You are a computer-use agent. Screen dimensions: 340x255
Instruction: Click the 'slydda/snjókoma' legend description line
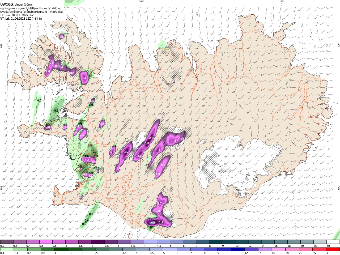point(32,12)
